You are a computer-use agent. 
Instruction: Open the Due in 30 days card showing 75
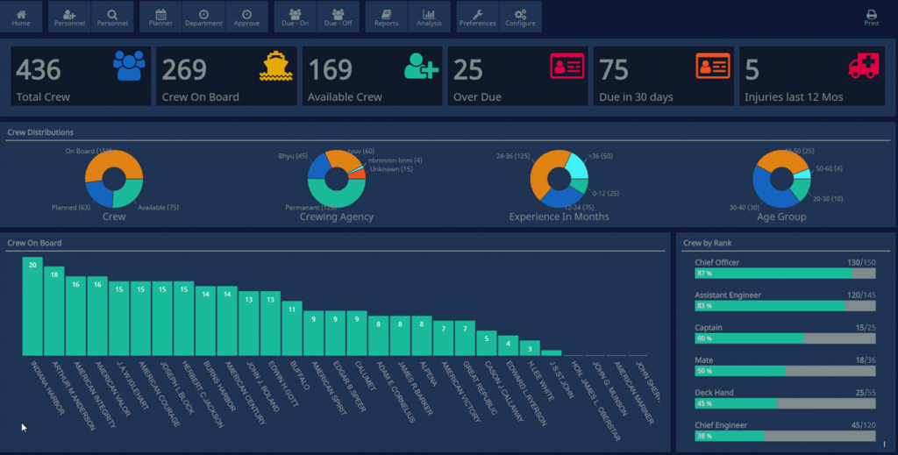click(x=663, y=76)
